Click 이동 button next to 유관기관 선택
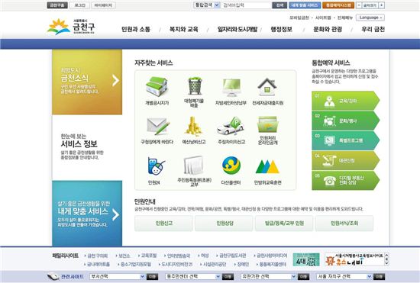The image size is (420, 283). [303, 277]
